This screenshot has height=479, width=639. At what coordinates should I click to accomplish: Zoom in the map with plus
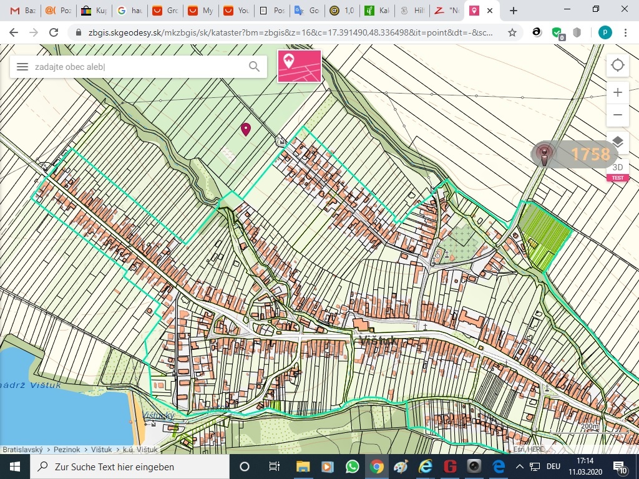point(617,92)
